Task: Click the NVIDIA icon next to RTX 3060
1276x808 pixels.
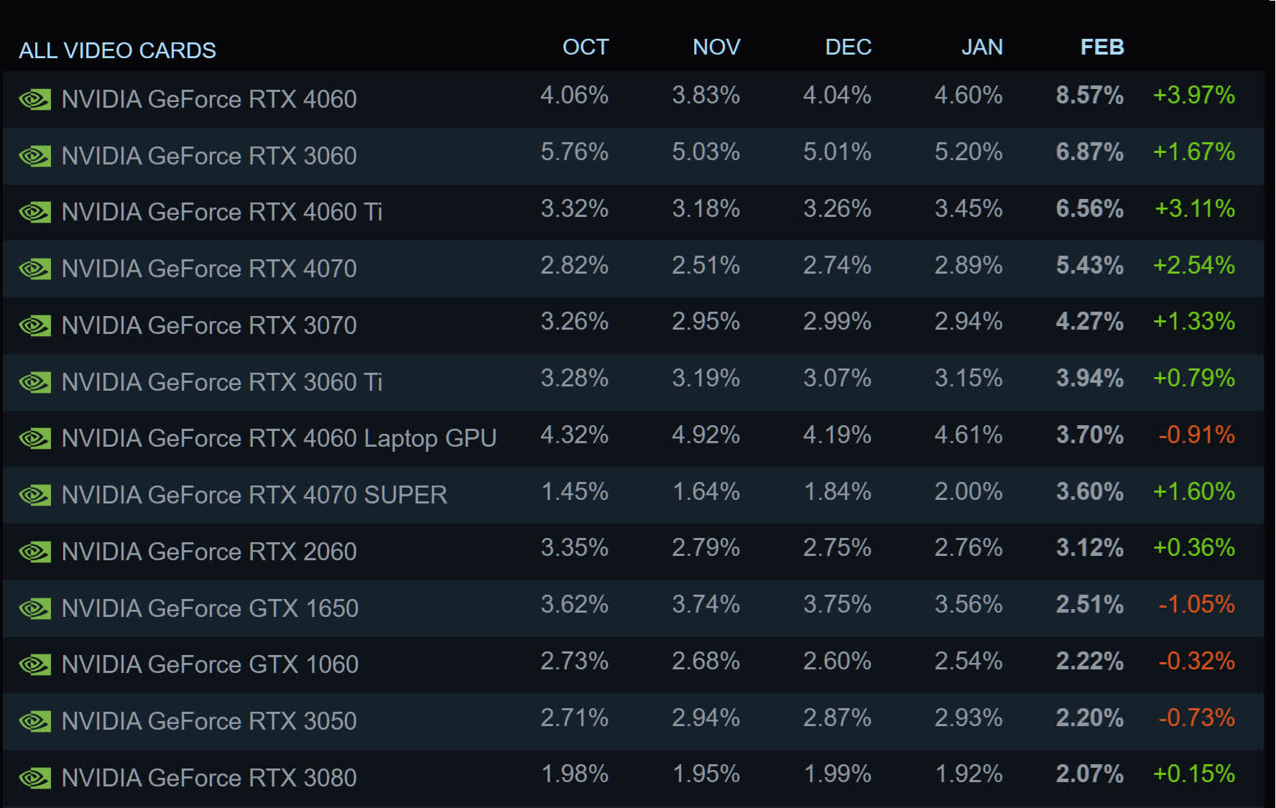Action: click(34, 156)
